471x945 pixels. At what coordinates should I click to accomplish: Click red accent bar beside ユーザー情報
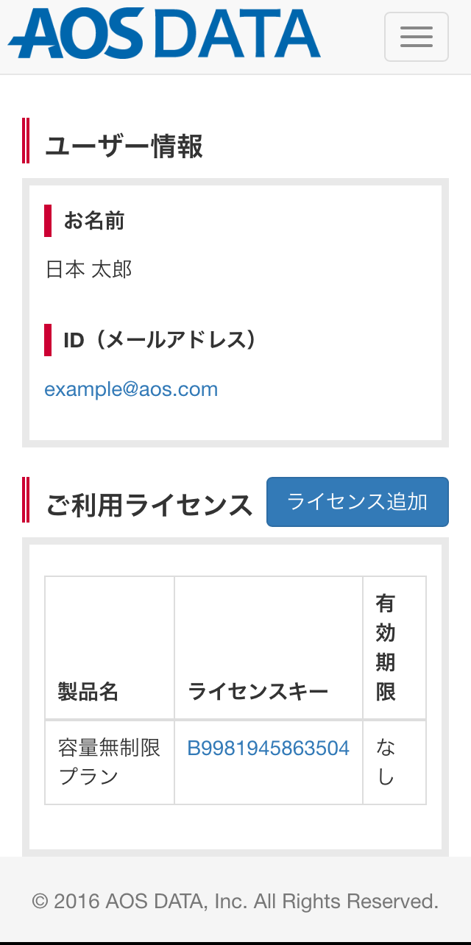pyautogui.click(x=26, y=140)
